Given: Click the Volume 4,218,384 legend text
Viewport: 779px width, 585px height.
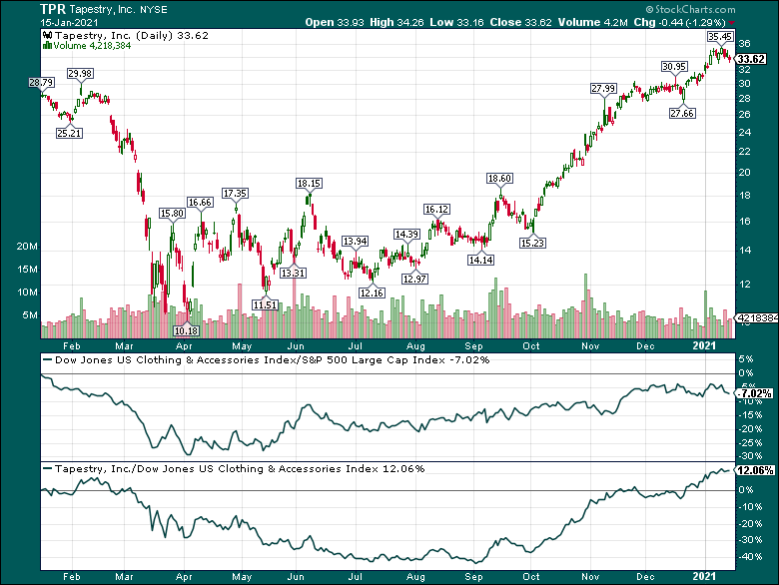Looking at the screenshot, I should (x=93, y=46).
